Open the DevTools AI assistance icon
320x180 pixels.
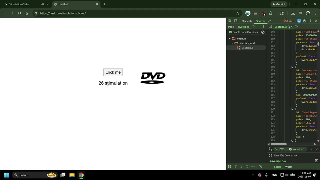pyautogui.click(x=299, y=21)
